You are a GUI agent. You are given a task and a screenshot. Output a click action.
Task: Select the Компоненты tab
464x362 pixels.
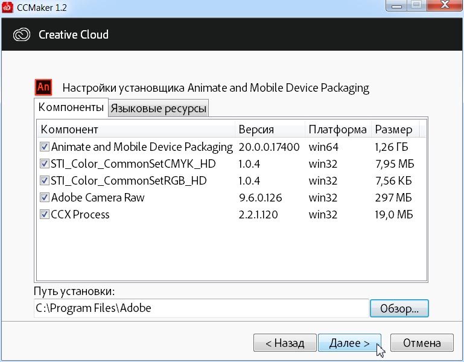[71, 107]
